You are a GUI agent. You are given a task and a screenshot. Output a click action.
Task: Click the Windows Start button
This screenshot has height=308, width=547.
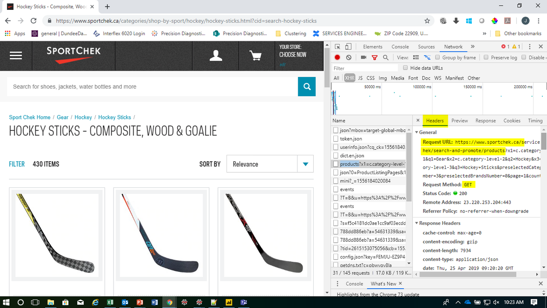pos(6,302)
